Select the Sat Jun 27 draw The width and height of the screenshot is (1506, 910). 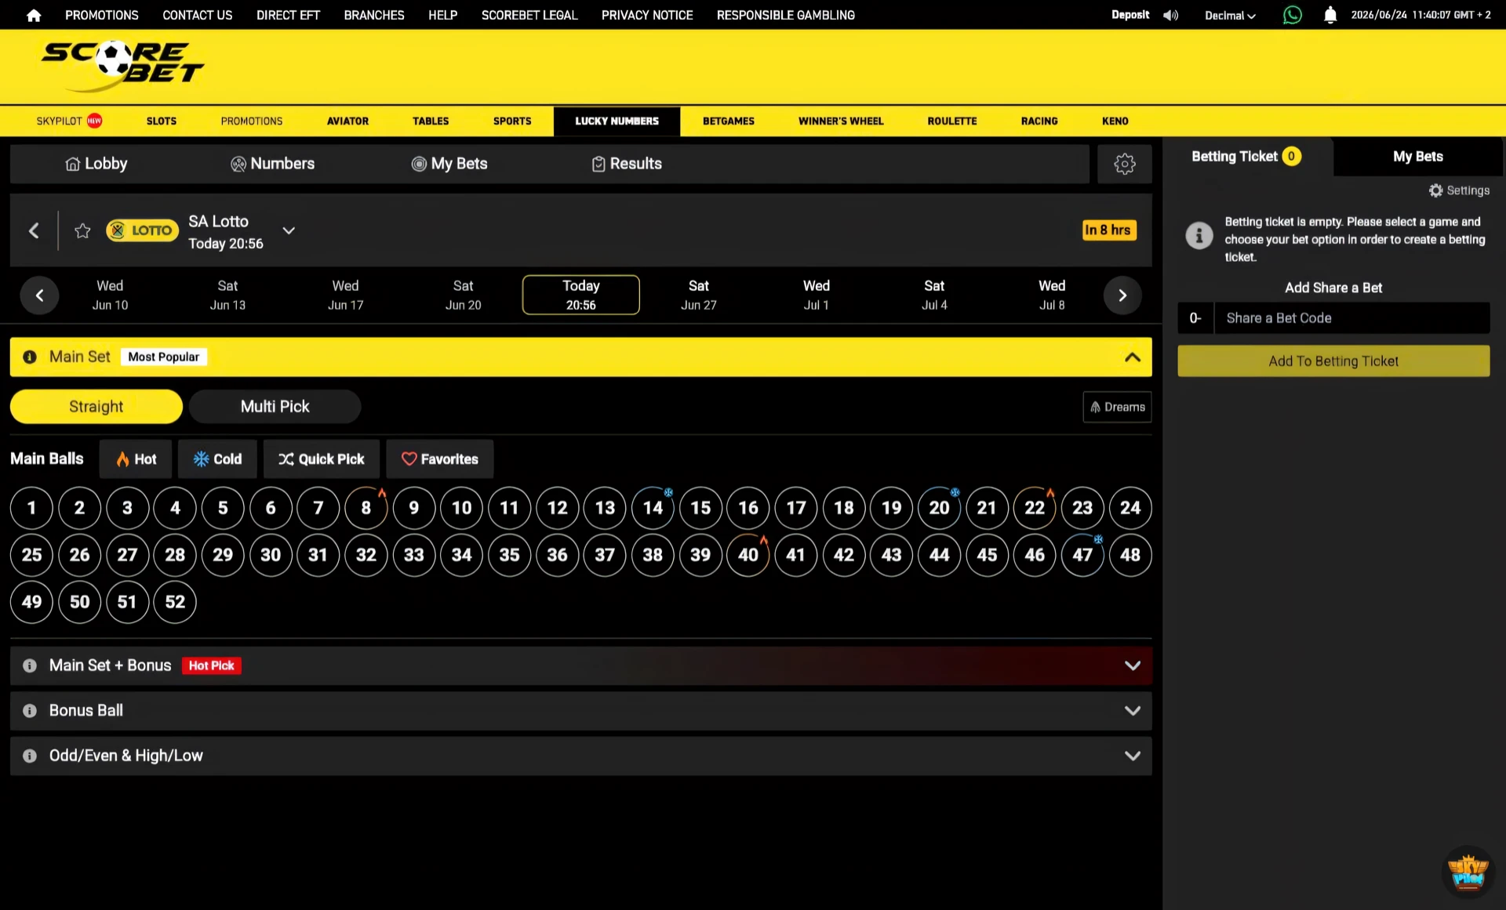(698, 295)
